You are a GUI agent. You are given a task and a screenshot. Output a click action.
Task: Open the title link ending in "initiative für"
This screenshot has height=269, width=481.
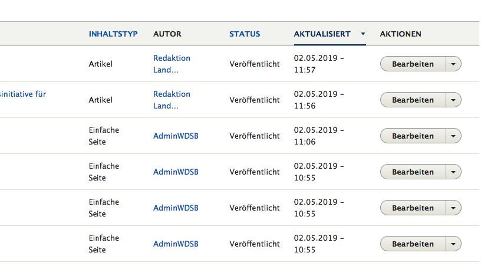click(24, 94)
